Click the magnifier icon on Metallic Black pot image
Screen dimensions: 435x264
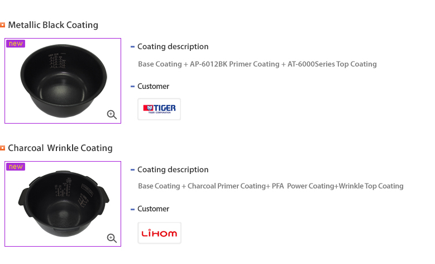(x=112, y=115)
